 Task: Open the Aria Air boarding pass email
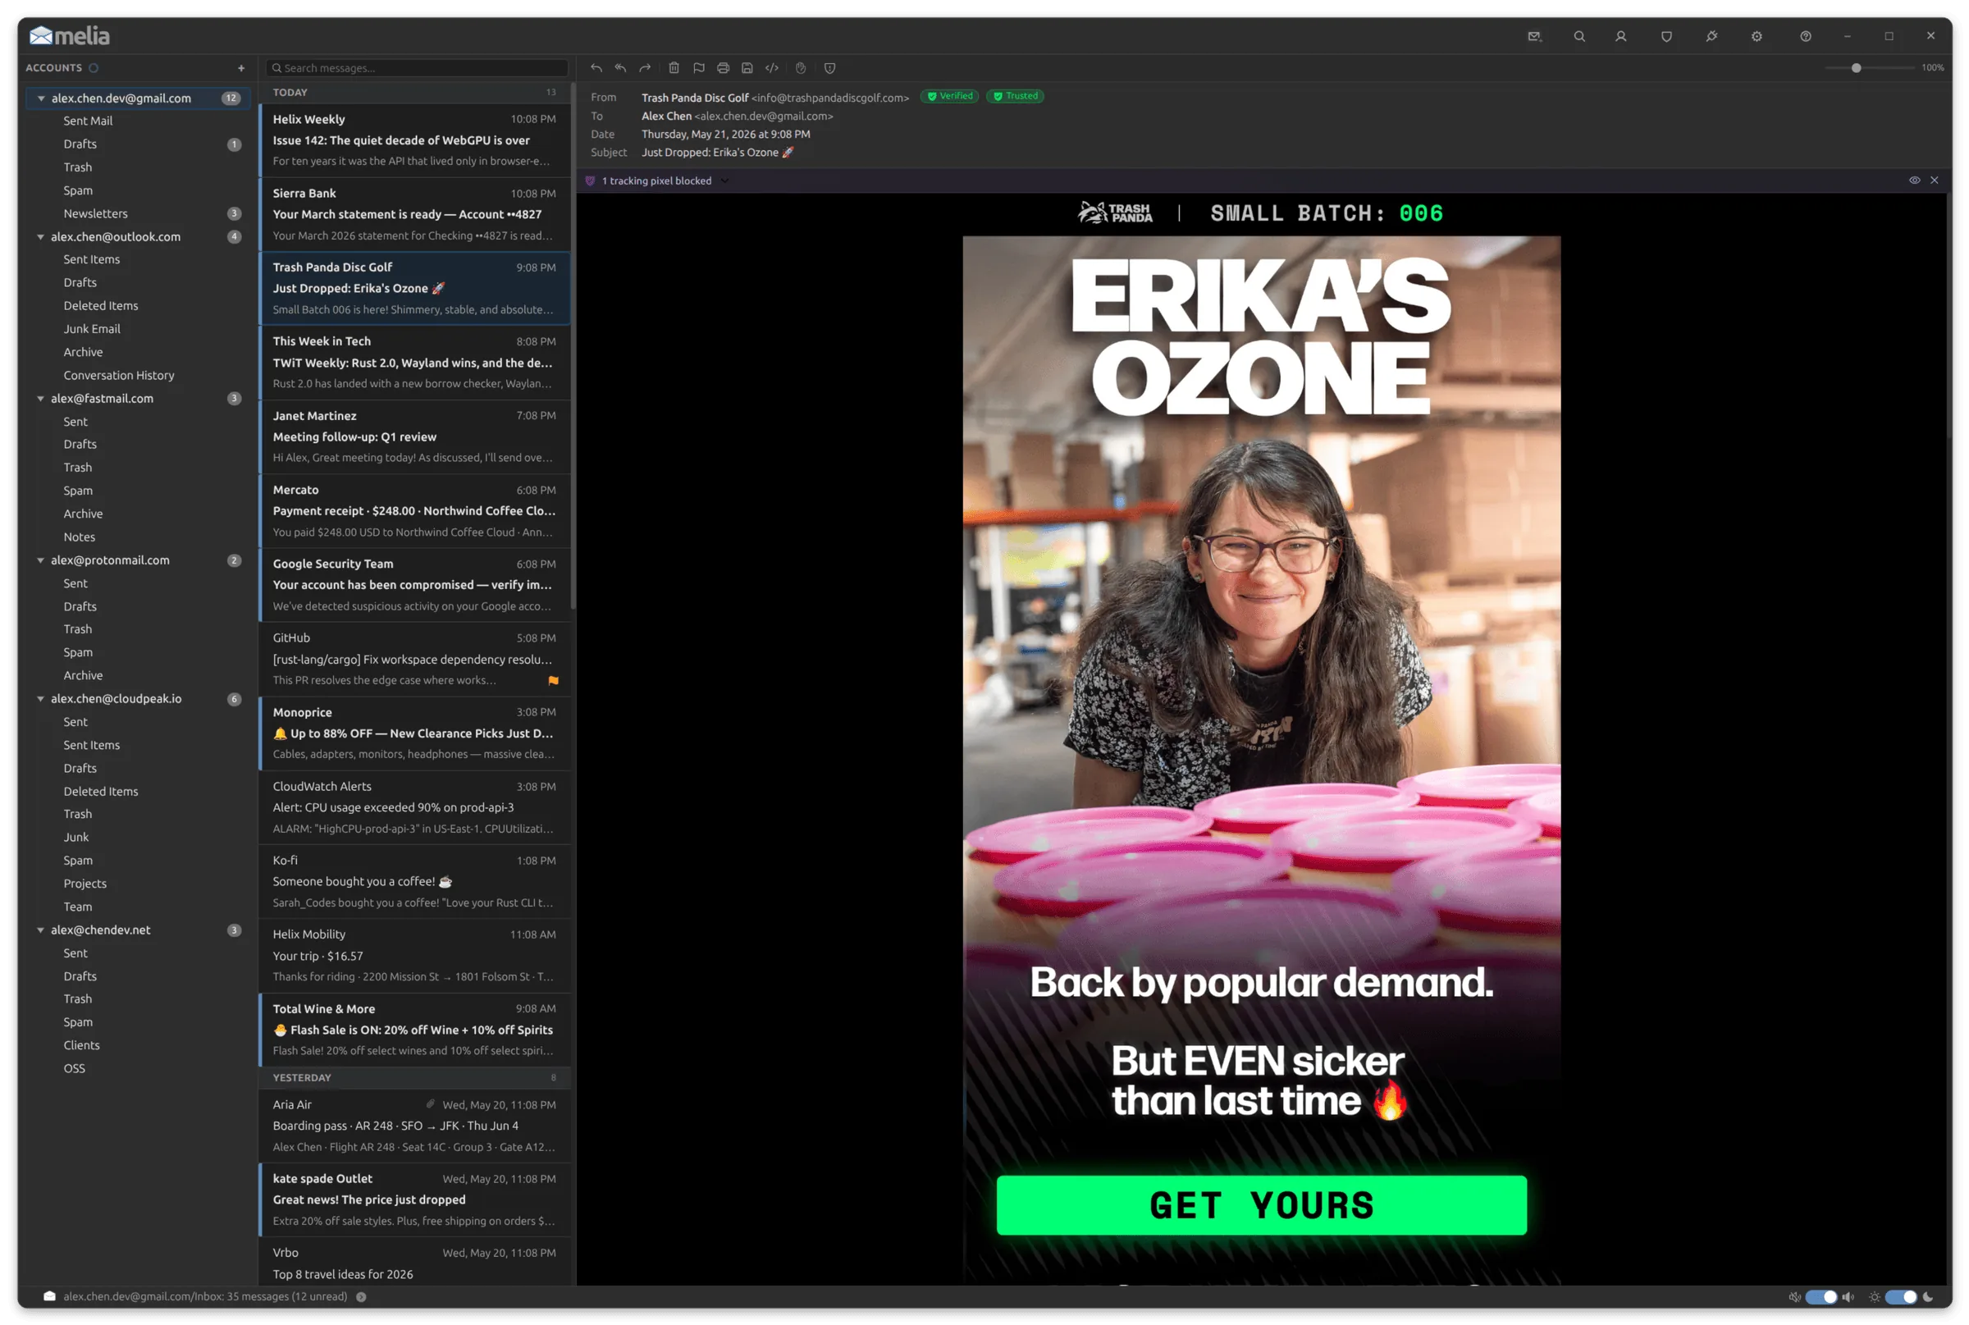[x=414, y=1126]
